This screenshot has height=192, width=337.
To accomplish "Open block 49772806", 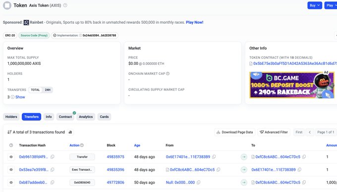I will [115, 182].
